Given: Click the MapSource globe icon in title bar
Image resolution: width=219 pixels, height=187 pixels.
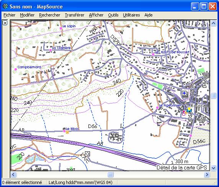Looking at the screenshot, I should point(5,6).
